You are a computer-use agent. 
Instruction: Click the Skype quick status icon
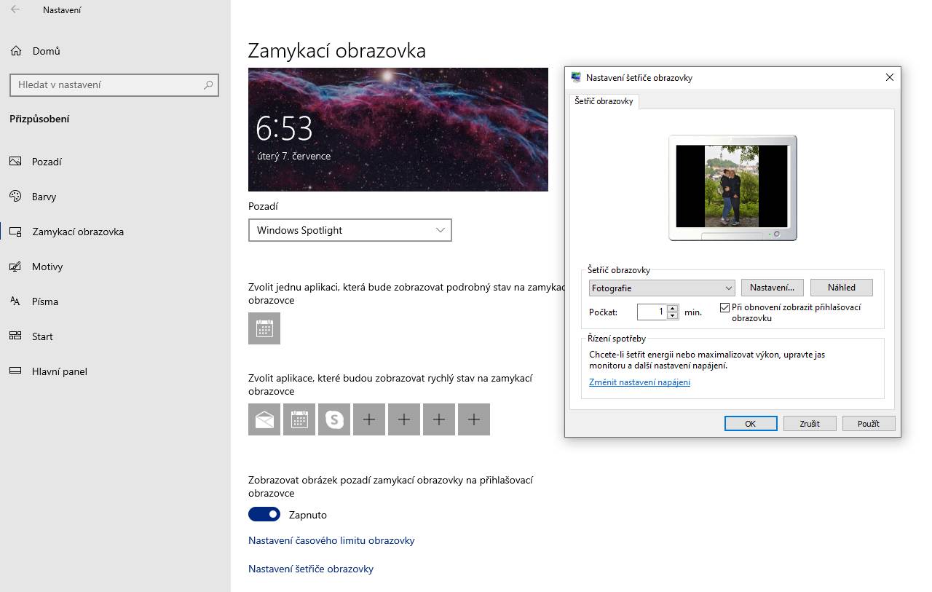click(x=334, y=419)
